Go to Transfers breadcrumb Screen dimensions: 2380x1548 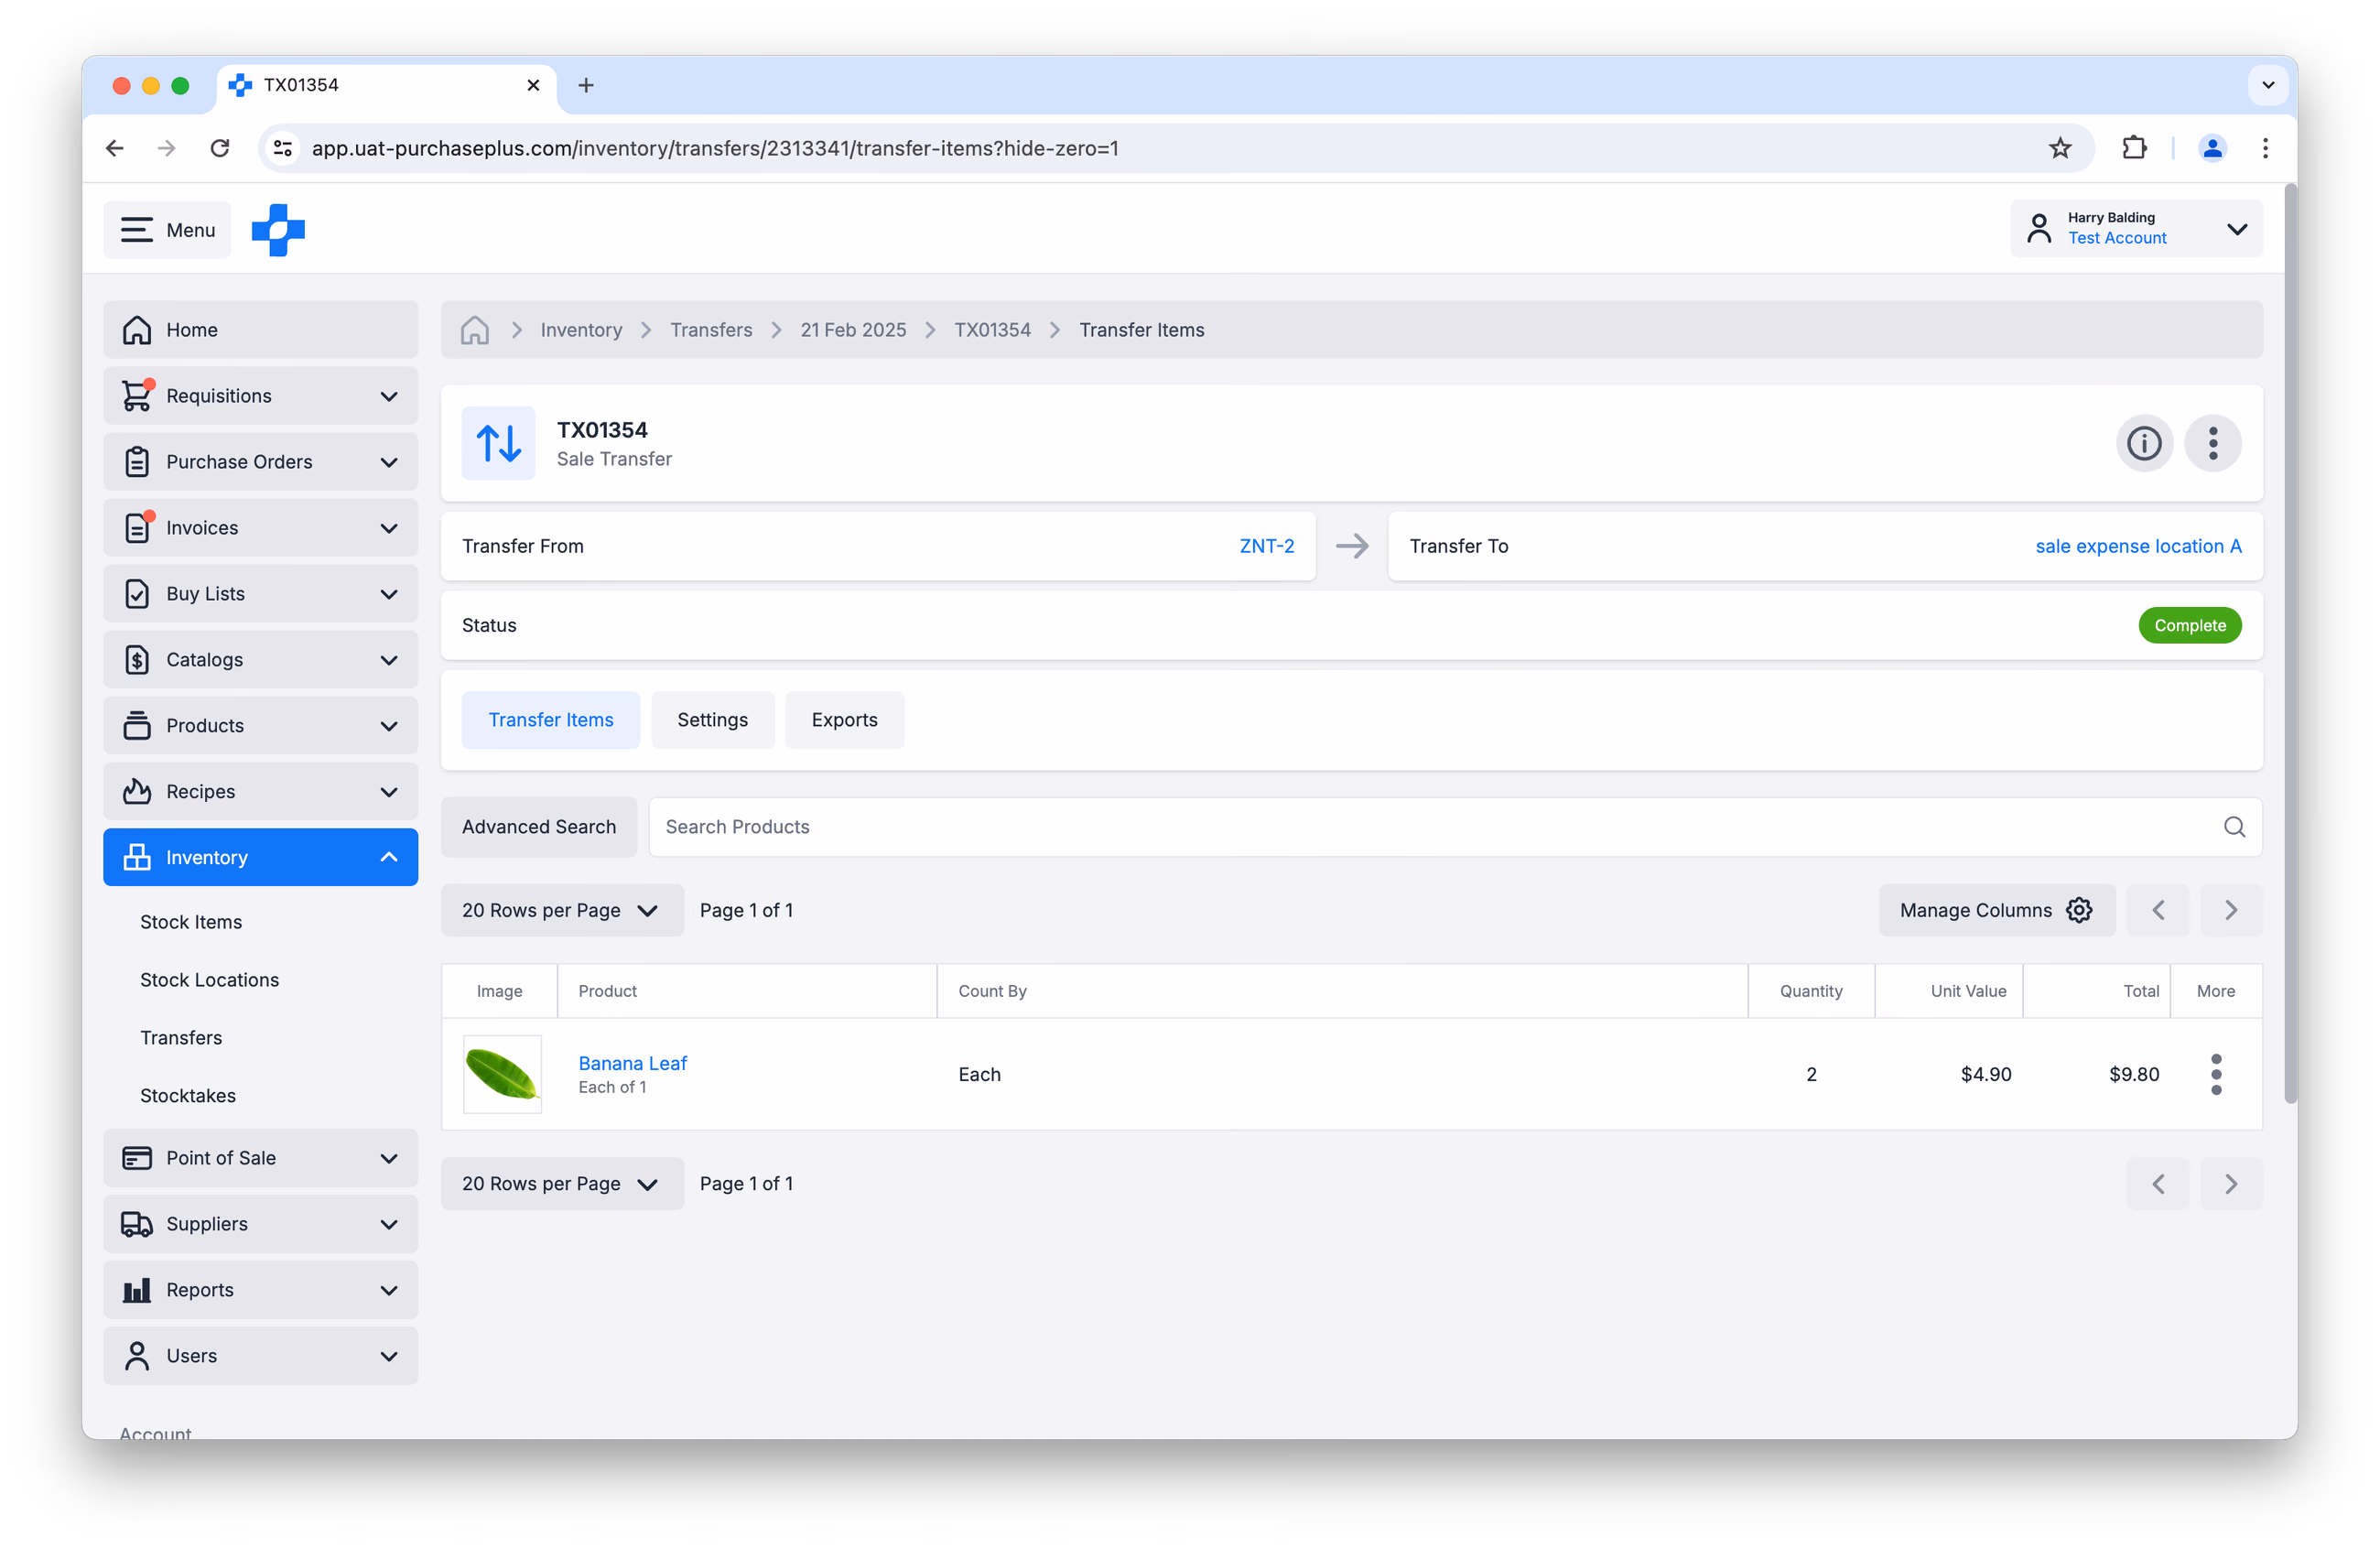[x=711, y=330]
